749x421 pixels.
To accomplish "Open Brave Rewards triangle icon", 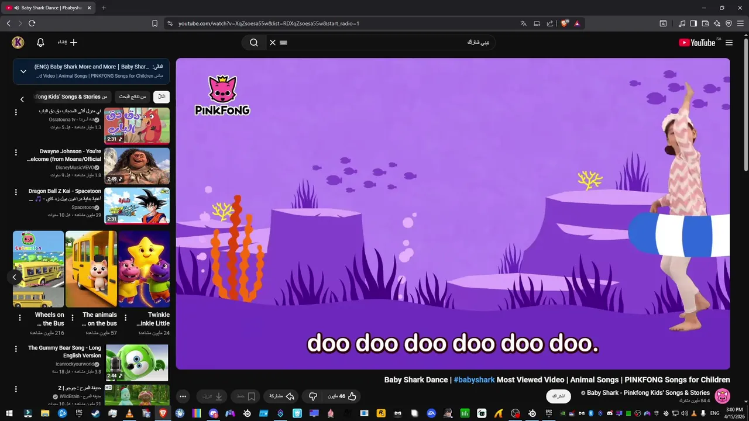I will tap(577, 23).
